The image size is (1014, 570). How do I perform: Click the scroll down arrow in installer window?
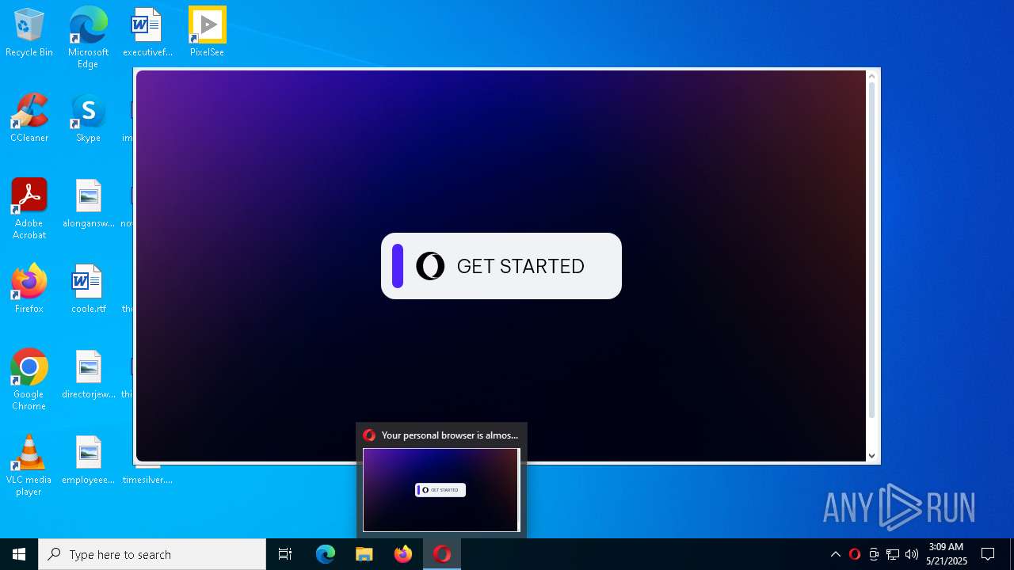click(x=872, y=456)
